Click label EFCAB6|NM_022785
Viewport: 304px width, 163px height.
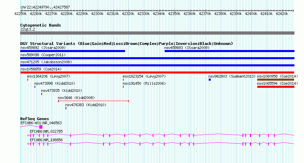coord(46,131)
